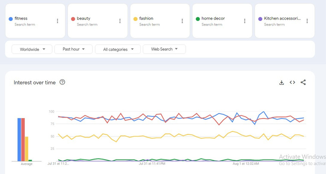The width and height of the screenshot is (326, 174).
Task: Open the Kitchen accessories three-dot menu
Action: click(x=307, y=21)
